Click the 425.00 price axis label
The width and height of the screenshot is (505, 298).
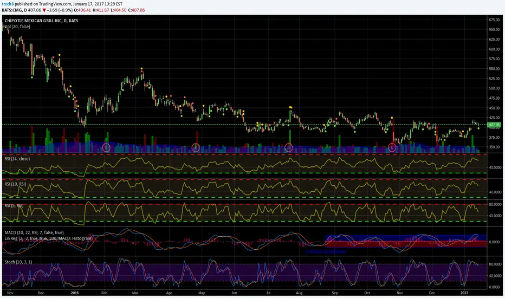[x=494, y=118]
